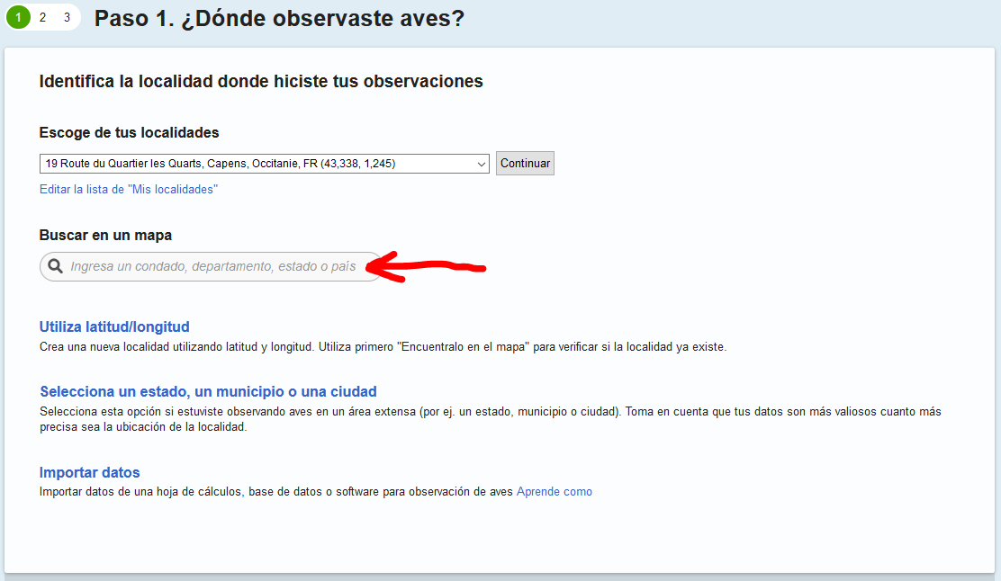This screenshot has height=581, width=1001.
Task: Click the "Identifica la localidad" section heading
Action: click(260, 81)
